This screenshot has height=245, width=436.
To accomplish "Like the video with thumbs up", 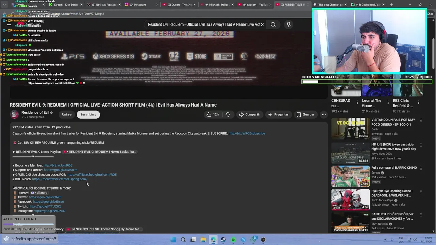I will click(213, 115).
